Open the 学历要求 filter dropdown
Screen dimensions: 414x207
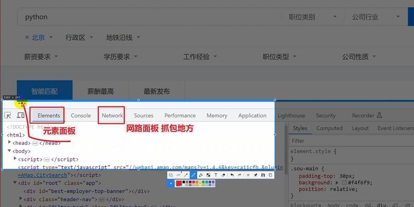pos(121,56)
